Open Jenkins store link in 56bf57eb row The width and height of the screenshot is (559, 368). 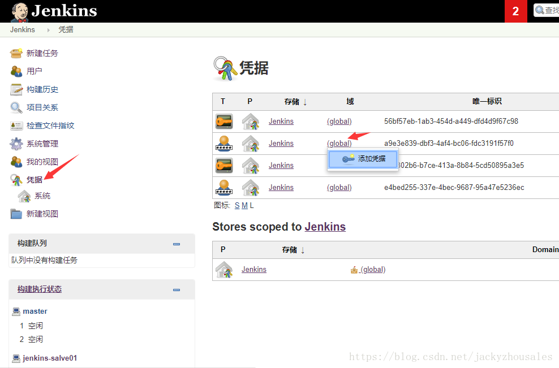point(281,121)
